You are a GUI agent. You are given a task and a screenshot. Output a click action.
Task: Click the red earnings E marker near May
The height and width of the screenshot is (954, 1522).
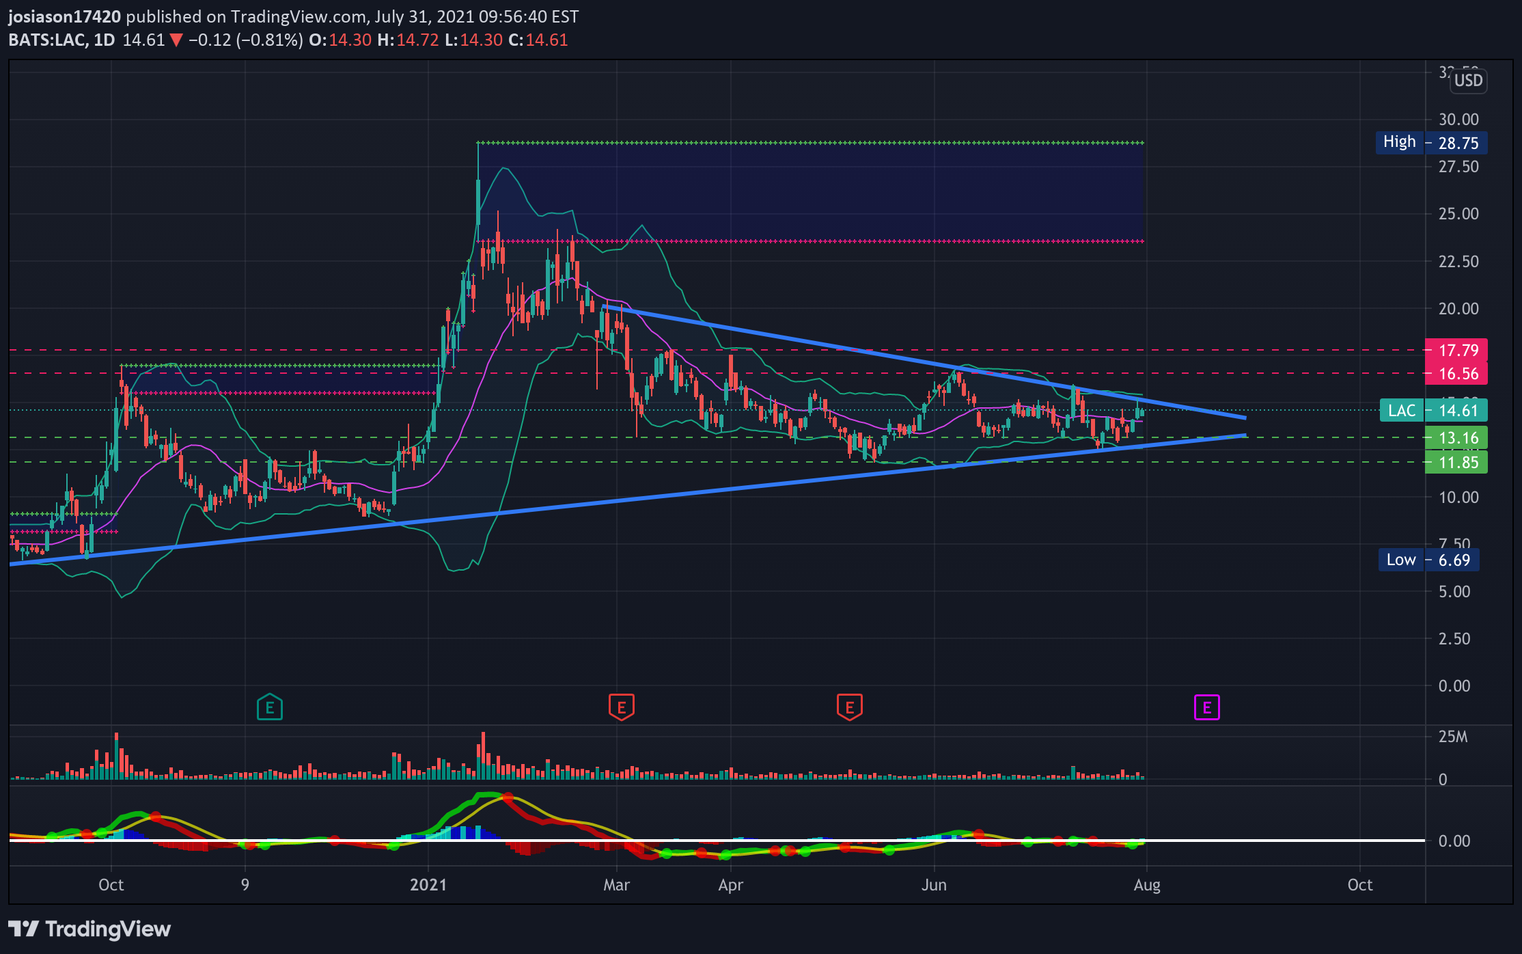(850, 707)
